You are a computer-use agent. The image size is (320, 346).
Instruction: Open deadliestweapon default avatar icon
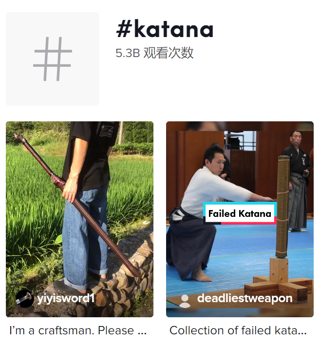(x=185, y=301)
